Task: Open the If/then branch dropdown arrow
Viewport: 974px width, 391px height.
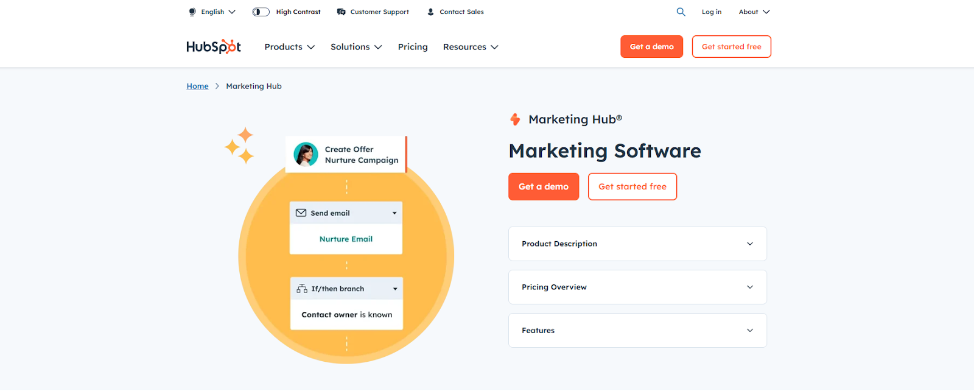Action: click(395, 289)
